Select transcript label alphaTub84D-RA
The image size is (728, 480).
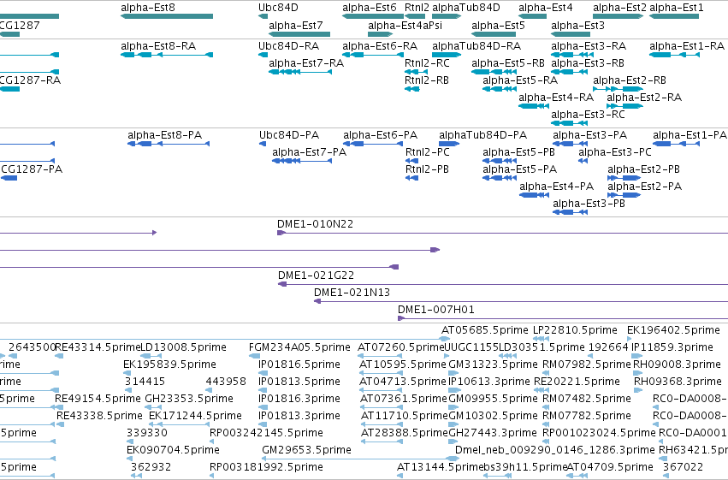coord(476,46)
